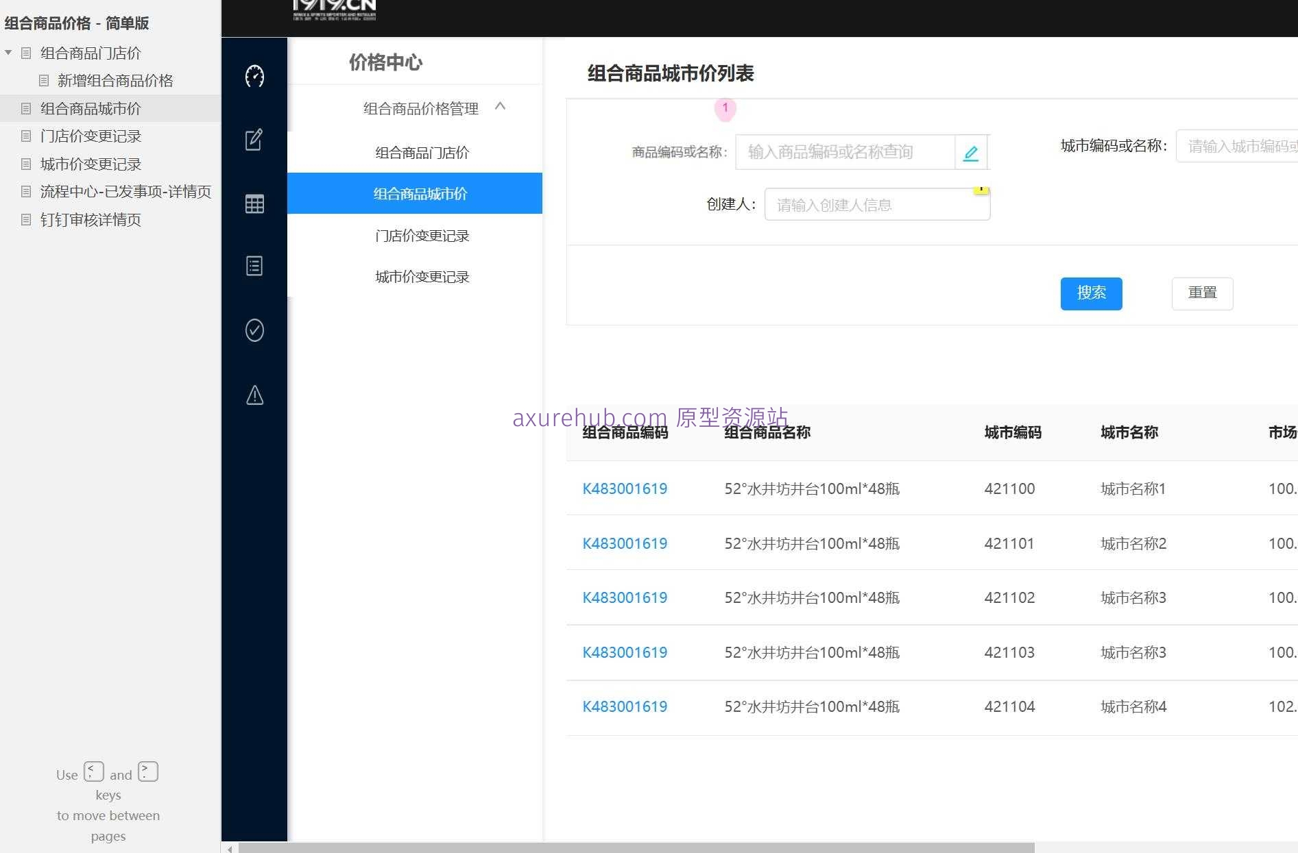The image size is (1298, 853).
Task: Click the blue 搜索 button
Action: coord(1091,293)
